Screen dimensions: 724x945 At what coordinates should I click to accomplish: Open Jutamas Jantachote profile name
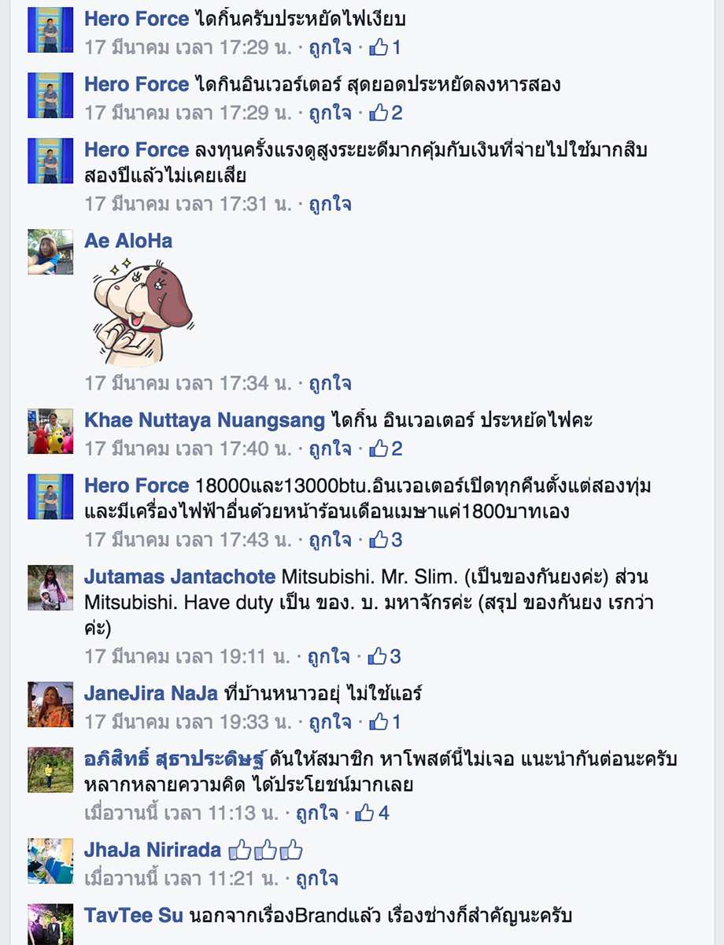coord(180,577)
